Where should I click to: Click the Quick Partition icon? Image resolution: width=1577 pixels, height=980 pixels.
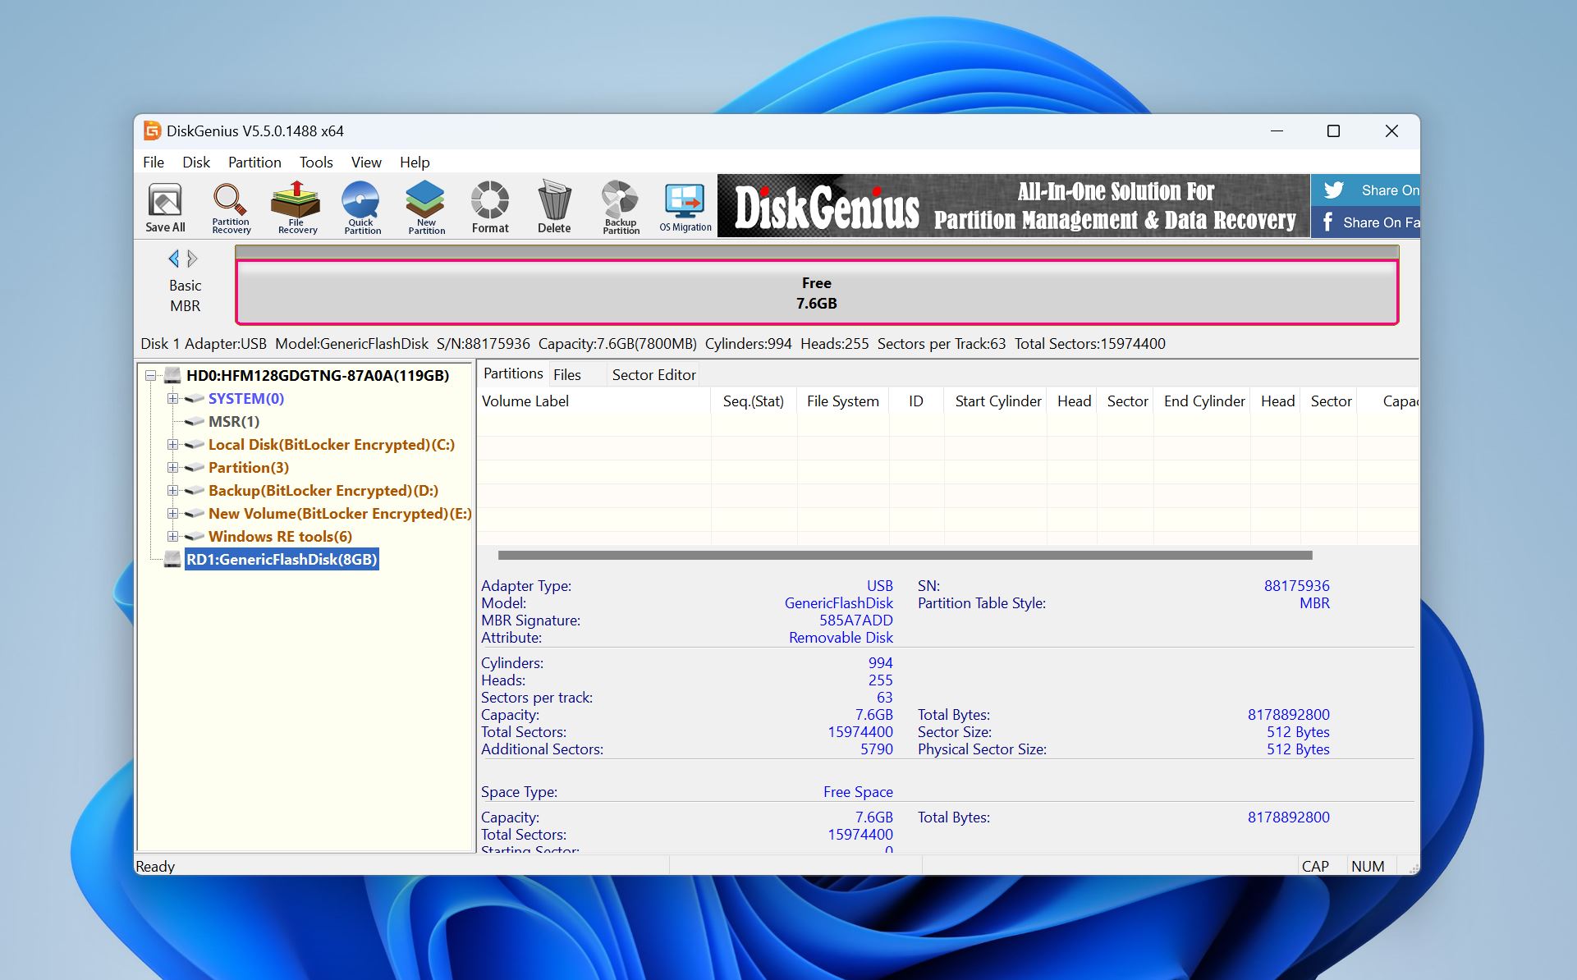tap(362, 207)
